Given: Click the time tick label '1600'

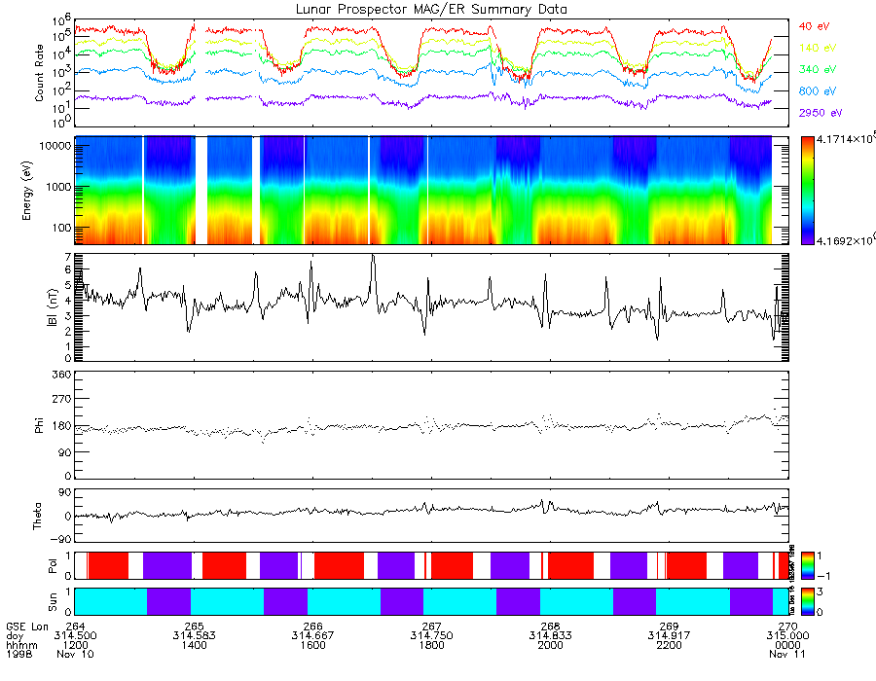Looking at the screenshot, I should click(x=312, y=645).
